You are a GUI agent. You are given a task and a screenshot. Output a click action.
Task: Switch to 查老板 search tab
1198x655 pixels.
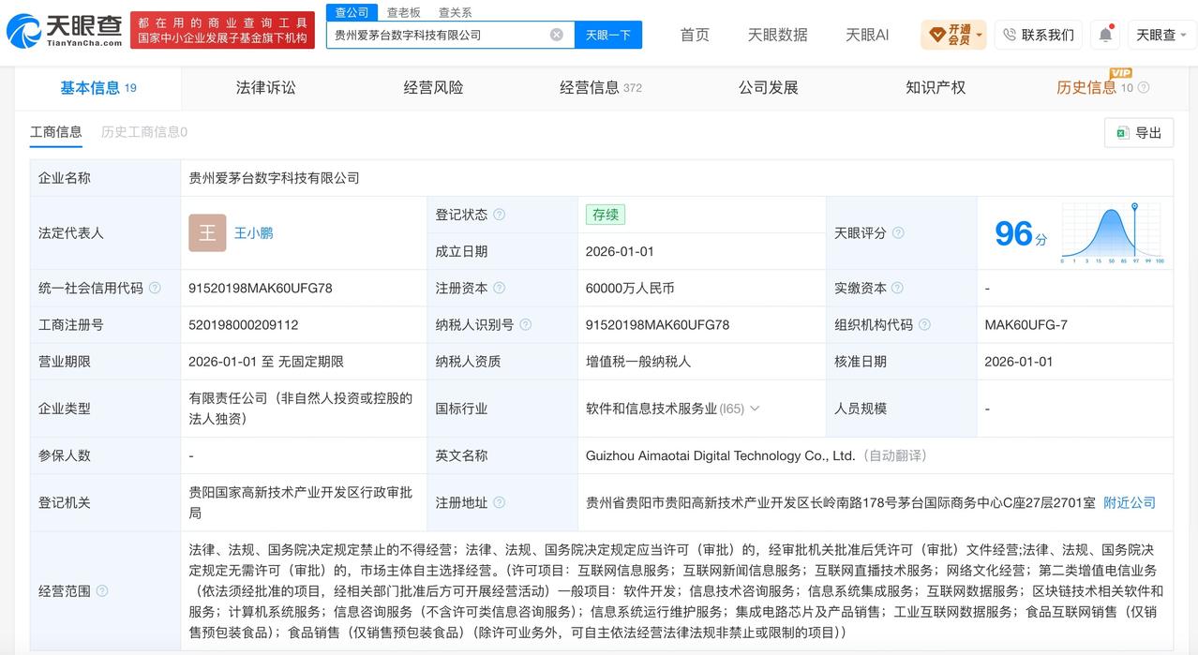pos(404,12)
